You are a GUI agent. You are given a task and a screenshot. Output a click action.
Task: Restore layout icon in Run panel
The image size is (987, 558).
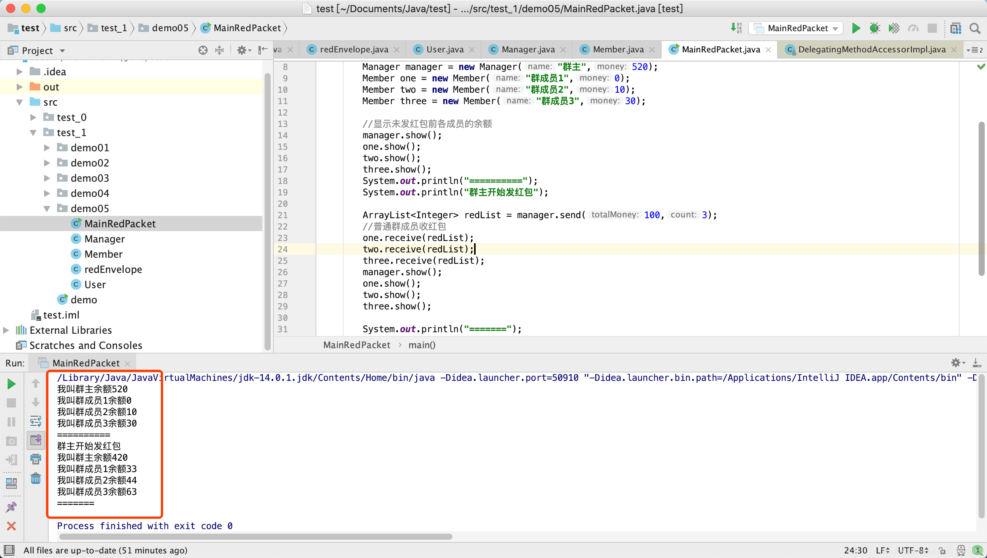(x=11, y=483)
